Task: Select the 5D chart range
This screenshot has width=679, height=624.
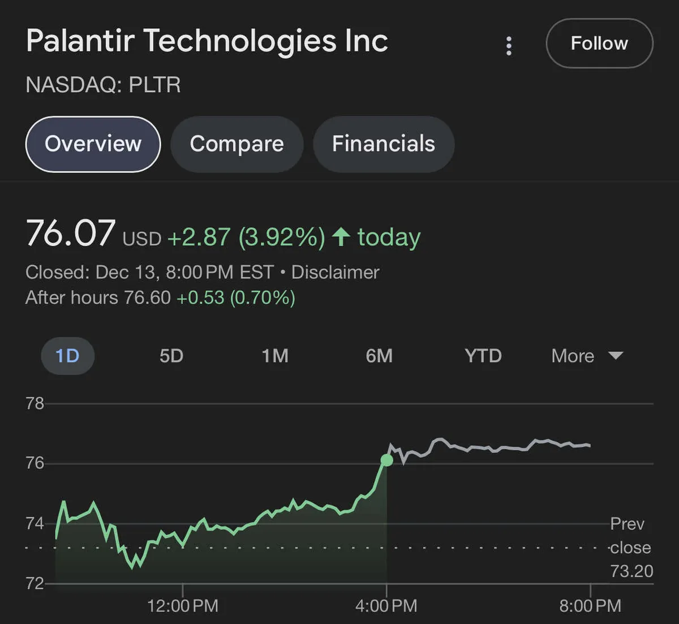Action: (171, 356)
